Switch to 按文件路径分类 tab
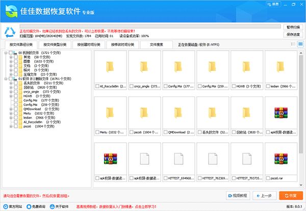The height and width of the screenshot is (211, 306). tap(21, 45)
